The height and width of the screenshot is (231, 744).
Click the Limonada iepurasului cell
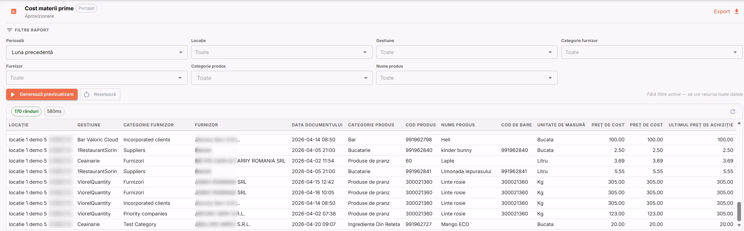coord(466,171)
